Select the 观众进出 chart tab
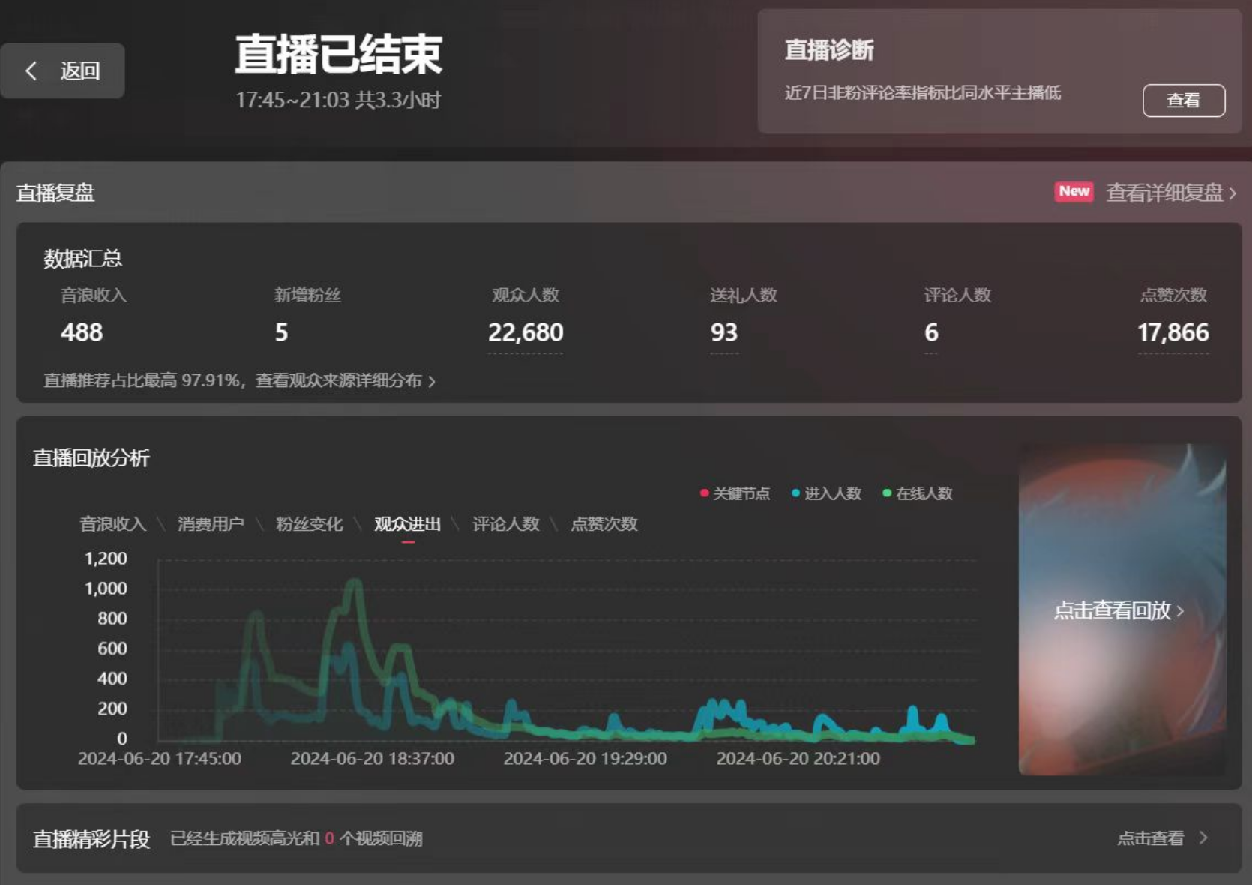The height and width of the screenshot is (885, 1252). tap(407, 524)
